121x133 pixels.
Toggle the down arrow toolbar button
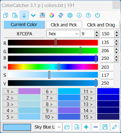24,15
